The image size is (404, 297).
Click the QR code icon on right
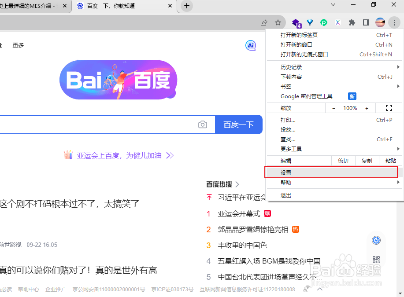tap(376, 260)
